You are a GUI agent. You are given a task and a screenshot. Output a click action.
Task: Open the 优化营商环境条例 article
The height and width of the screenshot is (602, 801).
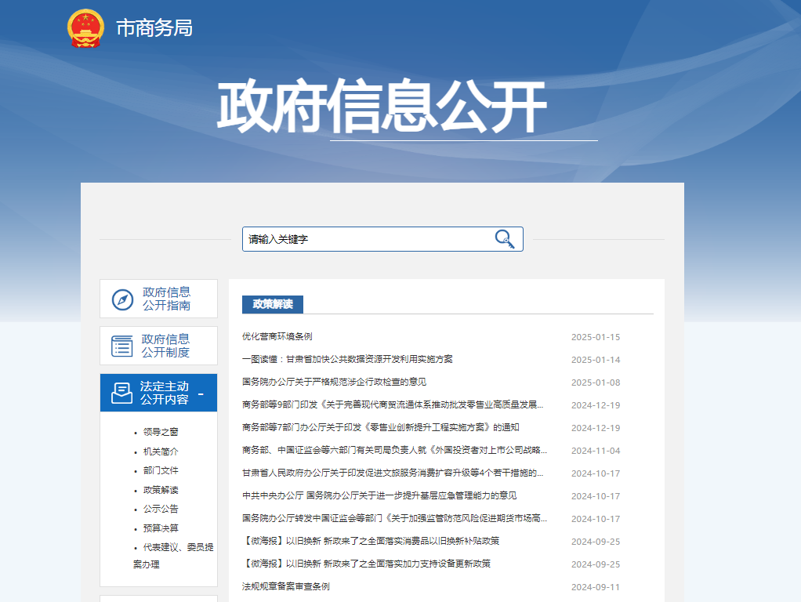(x=277, y=337)
